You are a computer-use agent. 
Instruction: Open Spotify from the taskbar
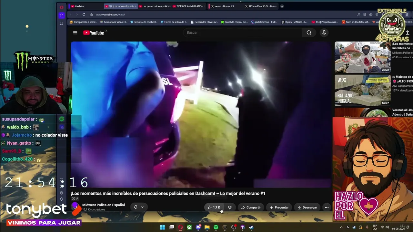[x=216, y=227]
